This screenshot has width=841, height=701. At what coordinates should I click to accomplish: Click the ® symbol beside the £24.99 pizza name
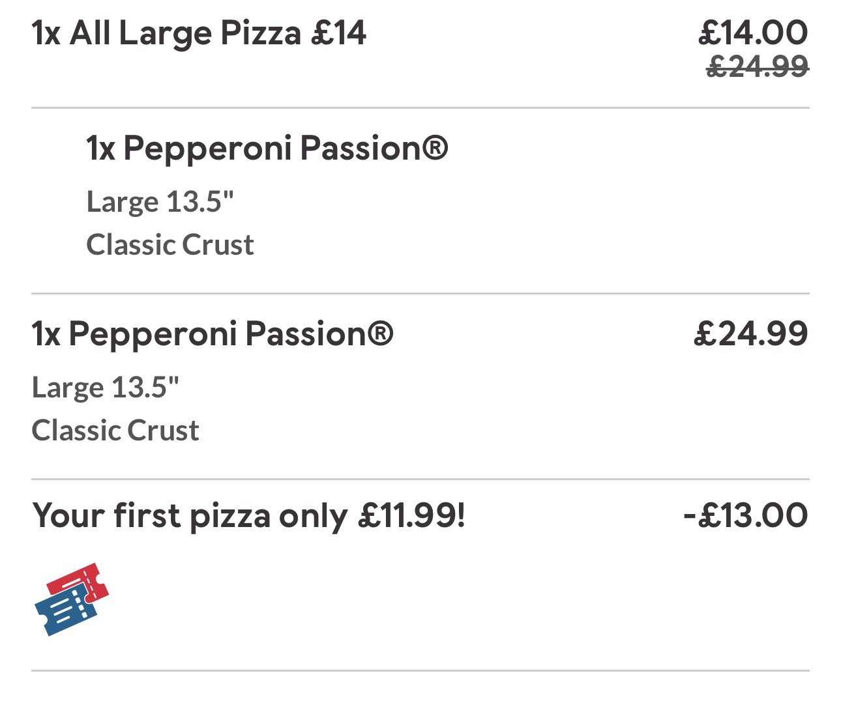(380, 334)
